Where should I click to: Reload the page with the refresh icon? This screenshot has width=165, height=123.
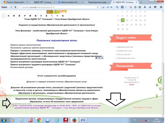pyautogui.click(x=98, y=7)
